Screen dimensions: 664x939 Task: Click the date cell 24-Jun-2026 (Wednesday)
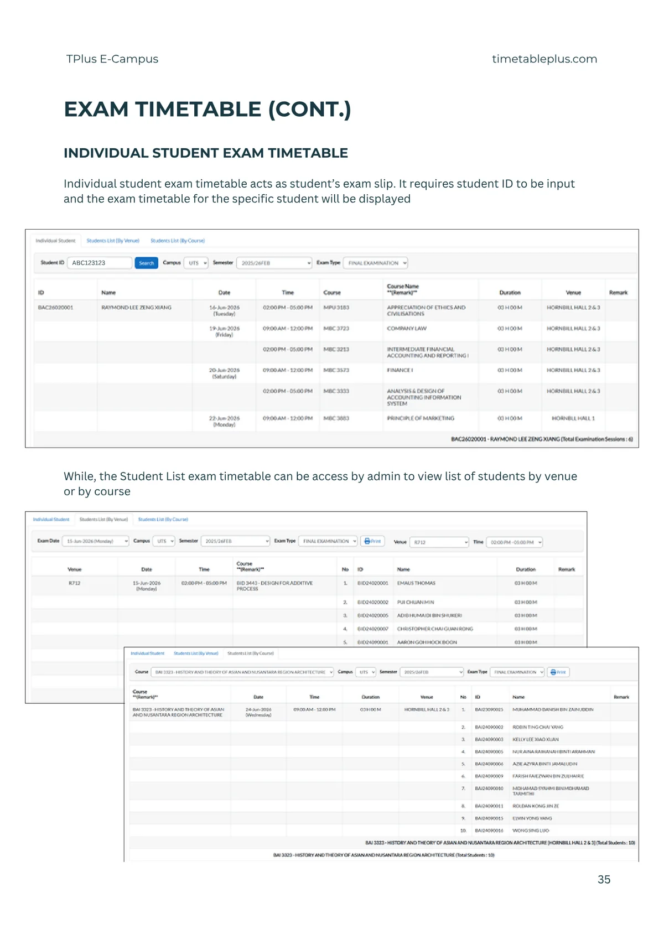(x=258, y=712)
